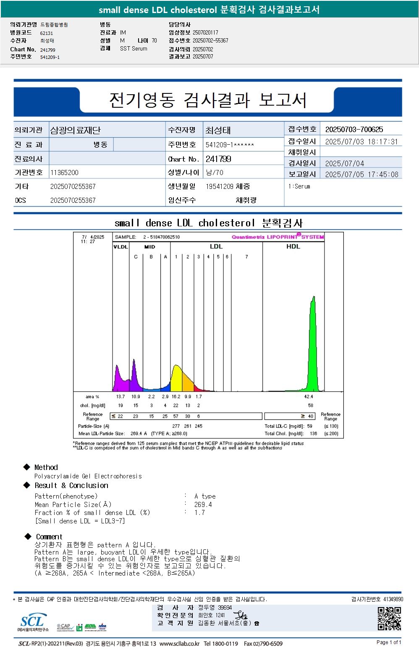Click the diamond beside Result & Conclusion
The height and width of the screenshot is (658, 419).
(x=27, y=485)
